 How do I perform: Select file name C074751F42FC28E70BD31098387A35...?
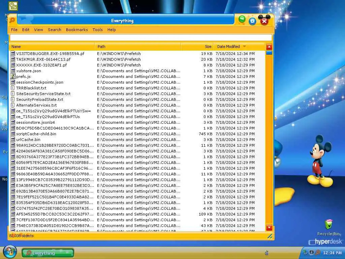[55, 208]
